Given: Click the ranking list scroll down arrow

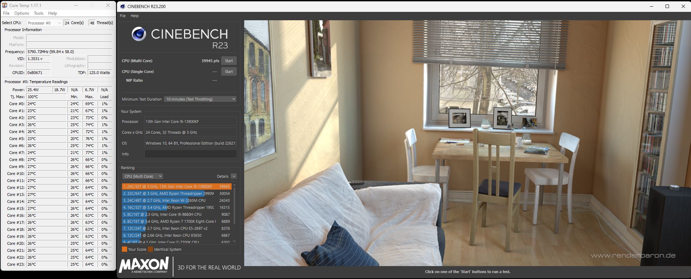Looking at the screenshot, I should (x=234, y=241).
